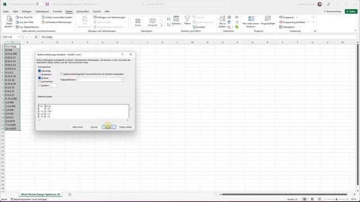Viewport: 360px width, 202px height.
Task: Adjust the zoom slider in status bar
Action: click(336, 199)
